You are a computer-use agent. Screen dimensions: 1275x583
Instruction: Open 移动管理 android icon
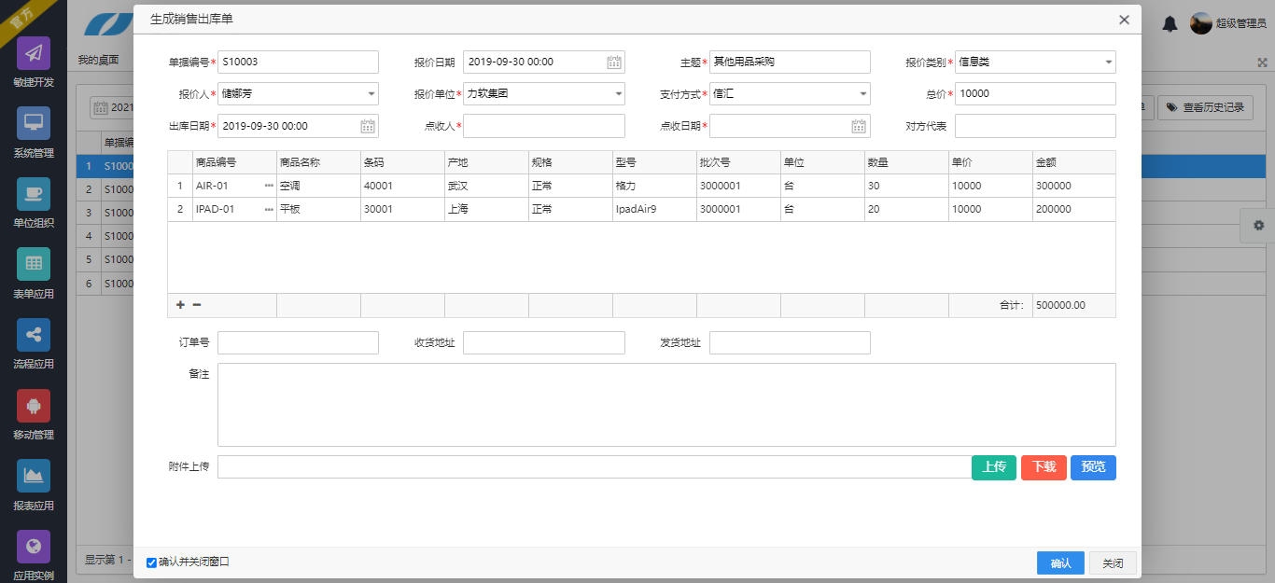(34, 406)
